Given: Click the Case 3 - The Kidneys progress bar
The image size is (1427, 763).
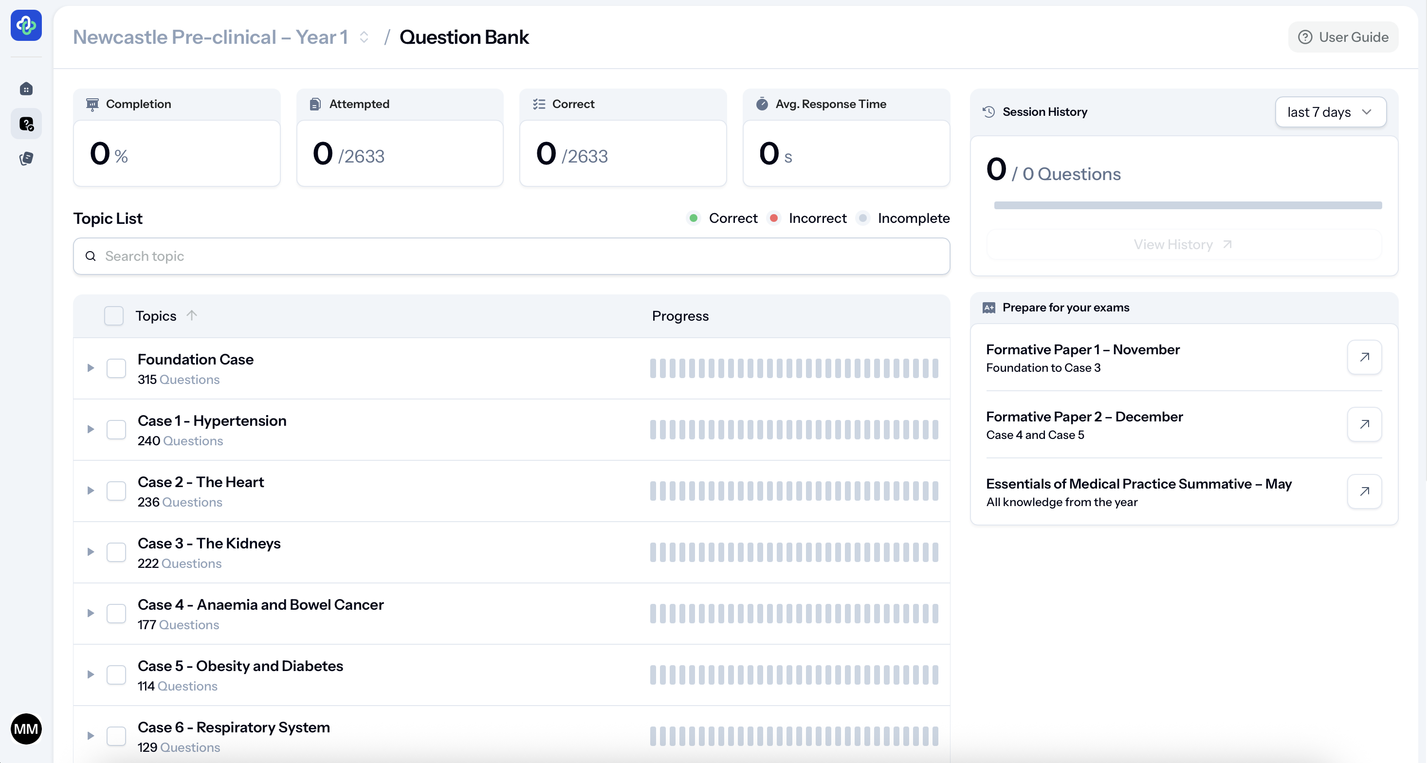Looking at the screenshot, I should pos(793,552).
